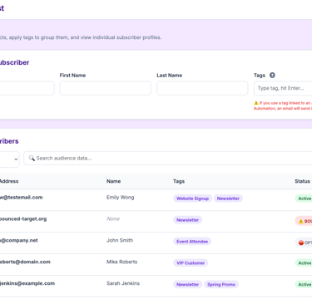Open the roberts@domain.com subscriber email
The height and width of the screenshot is (304, 312).
click(25, 262)
